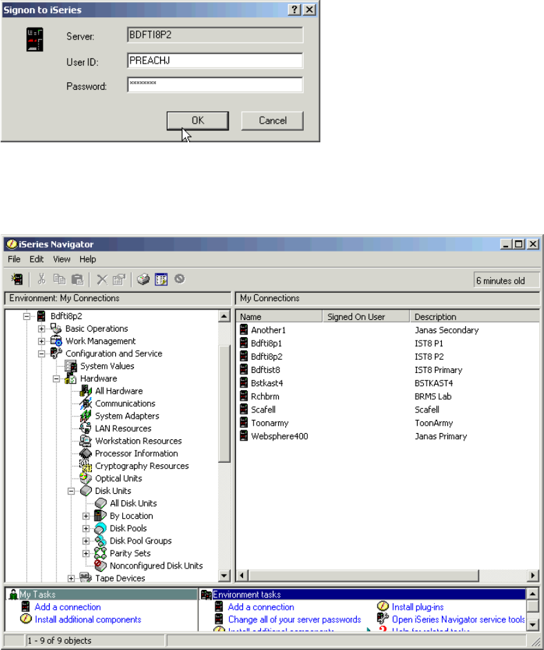The height and width of the screenshot is (650, 544).
Task: Select the Bstkast4 connection icon
Action: coord(244,383)
